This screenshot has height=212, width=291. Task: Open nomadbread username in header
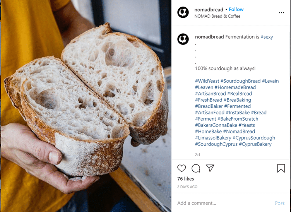209,10
